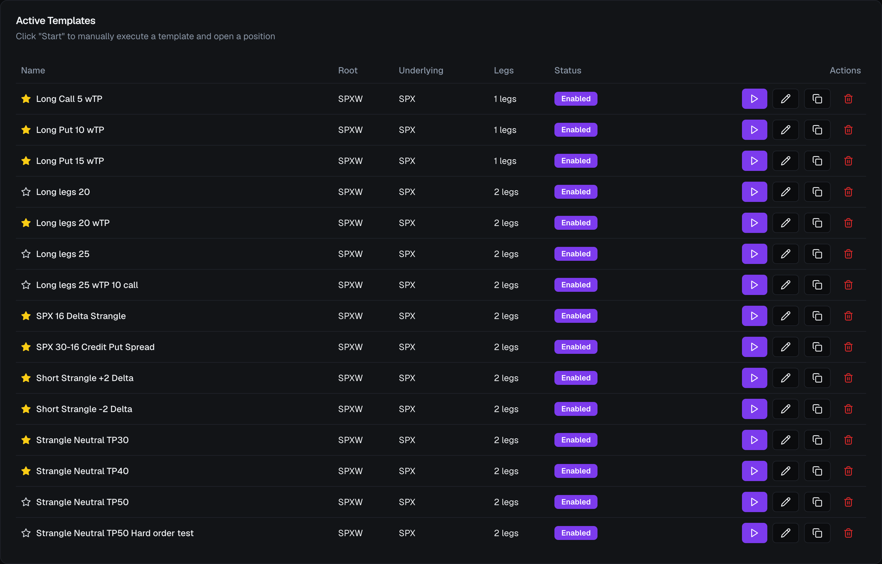
Task: Click the Underlying column header
Action: [421, 71]
